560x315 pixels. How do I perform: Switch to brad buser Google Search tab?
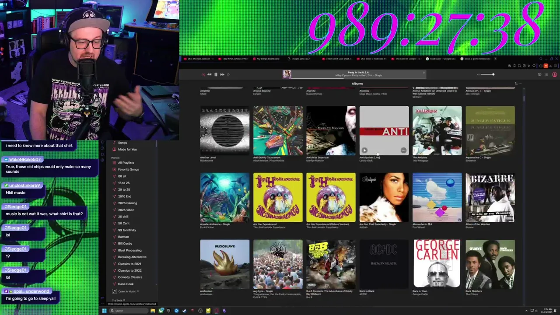click(442, 59)
